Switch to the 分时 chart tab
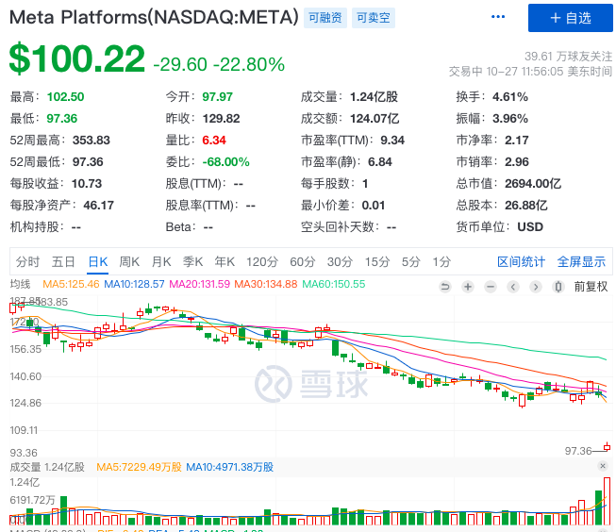 pos(27,261)
